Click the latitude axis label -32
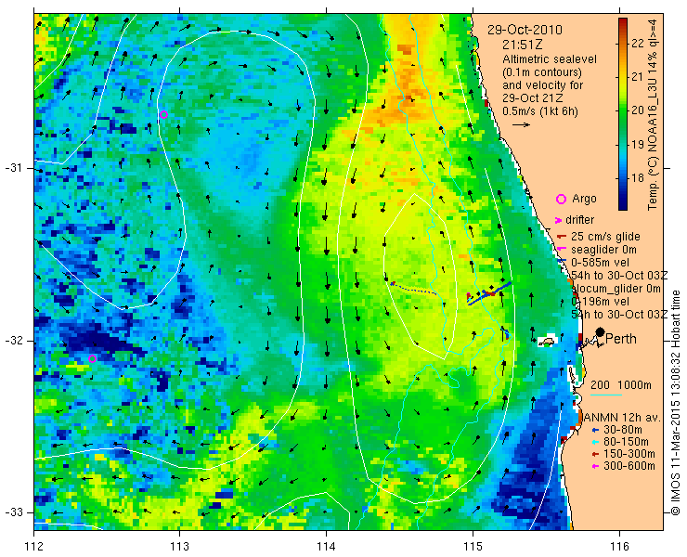 (13, 341)
